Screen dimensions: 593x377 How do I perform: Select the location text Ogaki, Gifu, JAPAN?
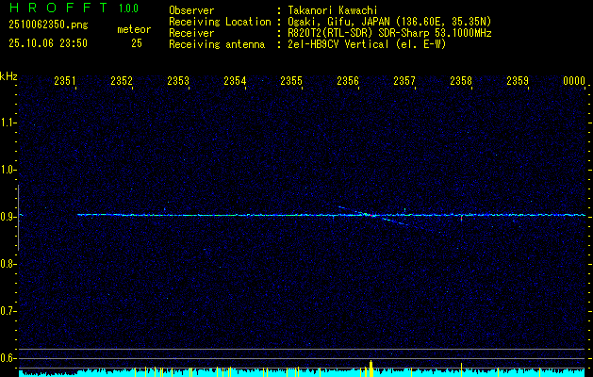tap(338, 22)
